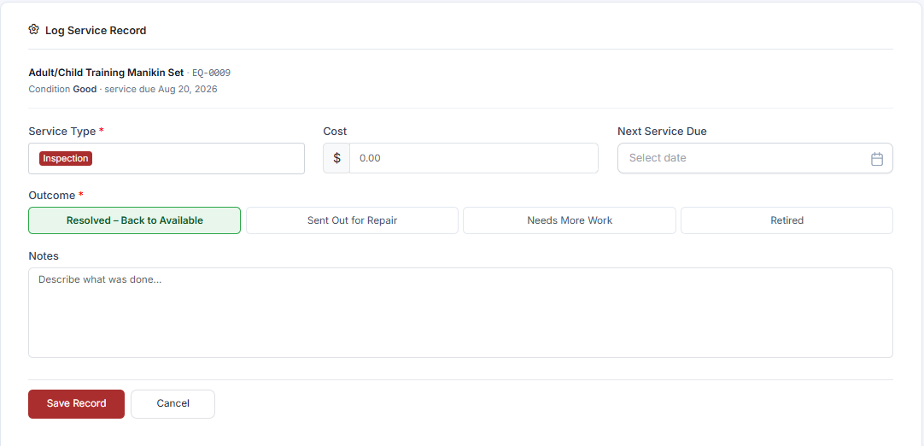Click the Log Service Record heading
The width and height of the screenshot is (924, 446).
pyautogui.click(x=96, y=31)
